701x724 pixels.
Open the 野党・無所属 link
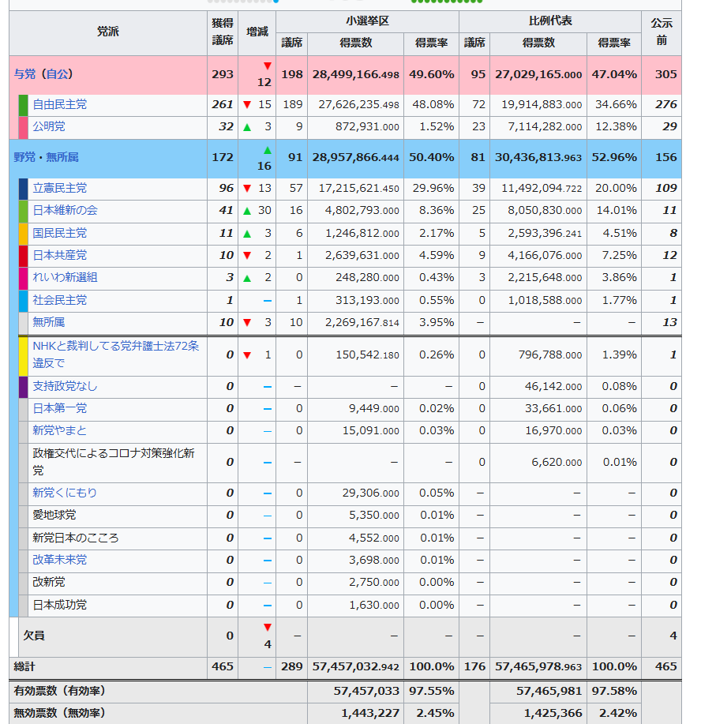(46, 157)
